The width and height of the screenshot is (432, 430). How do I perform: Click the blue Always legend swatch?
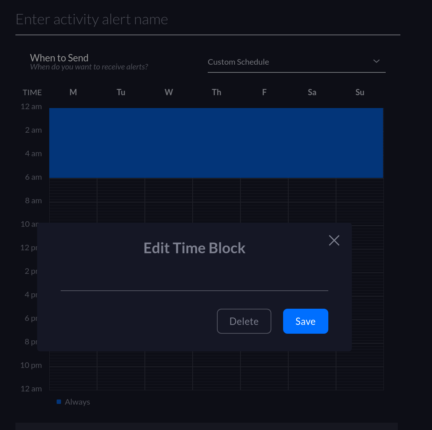(59, 402)
